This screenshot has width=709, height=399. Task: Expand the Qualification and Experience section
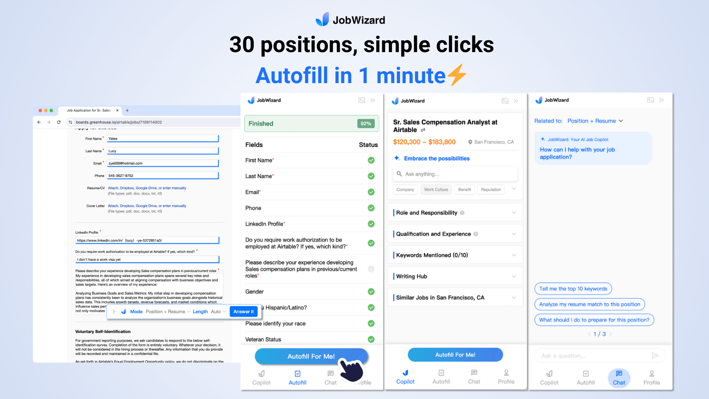coord(514,234)
